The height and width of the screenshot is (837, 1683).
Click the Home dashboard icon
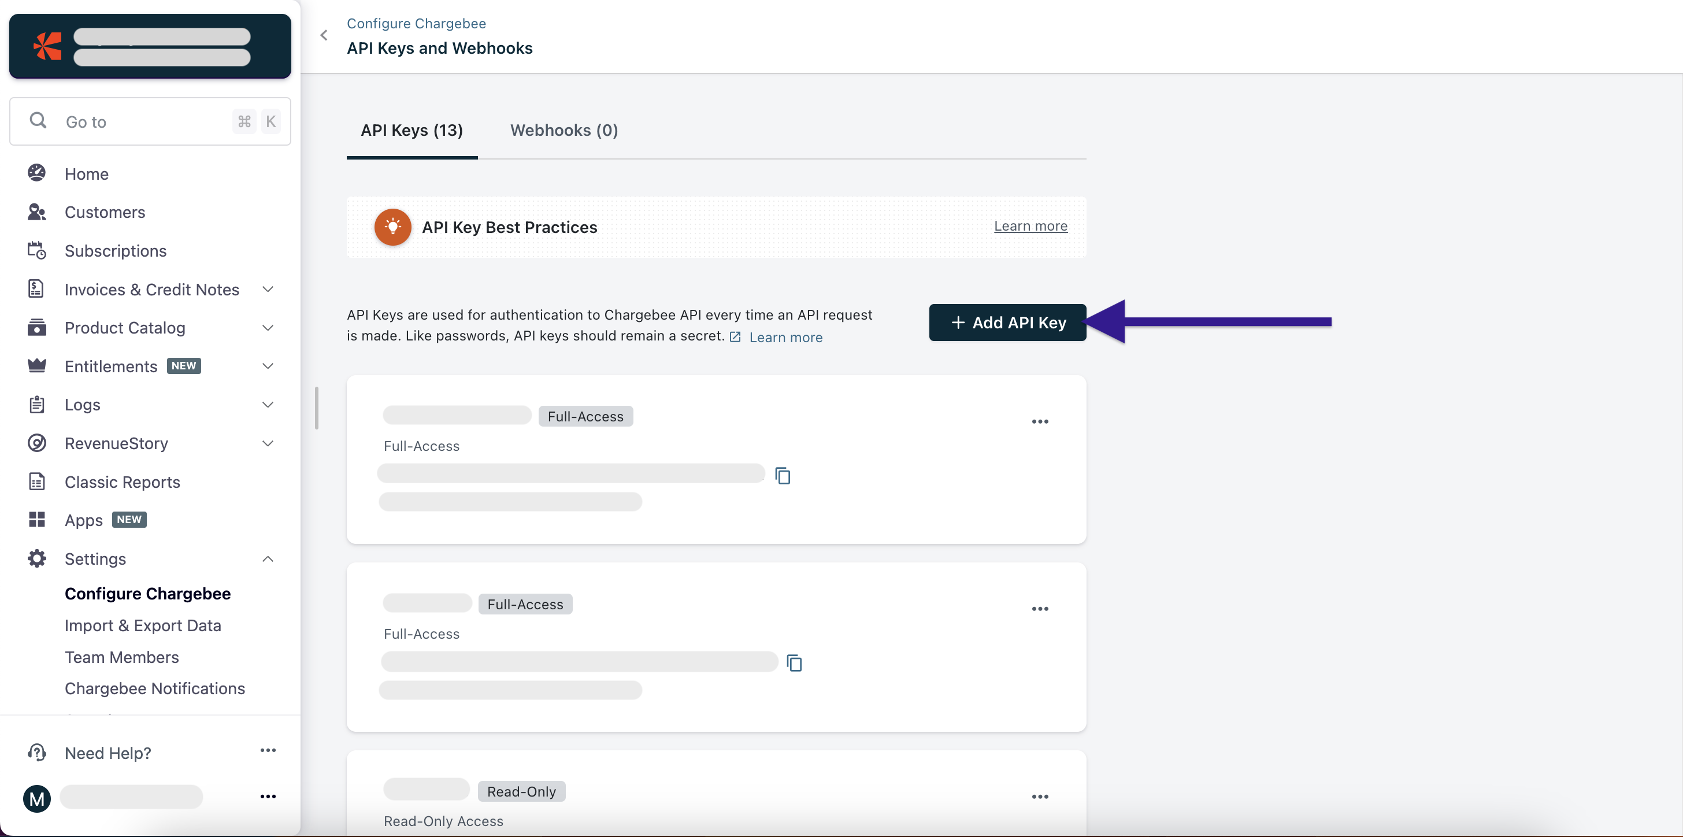36,173
